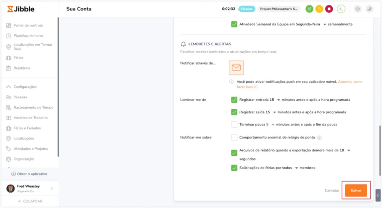Viewport: 382px width, 208px height.
Task: Click the green switch activity icon
Action: (309, 9)
